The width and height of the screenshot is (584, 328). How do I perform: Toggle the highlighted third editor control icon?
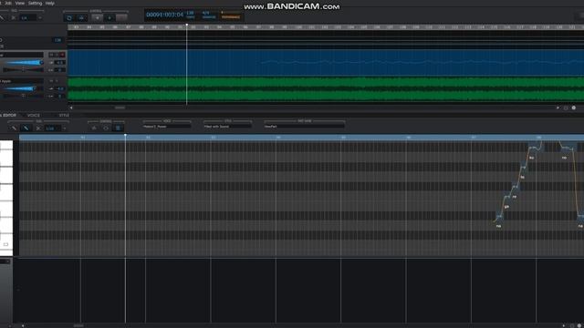118,128
